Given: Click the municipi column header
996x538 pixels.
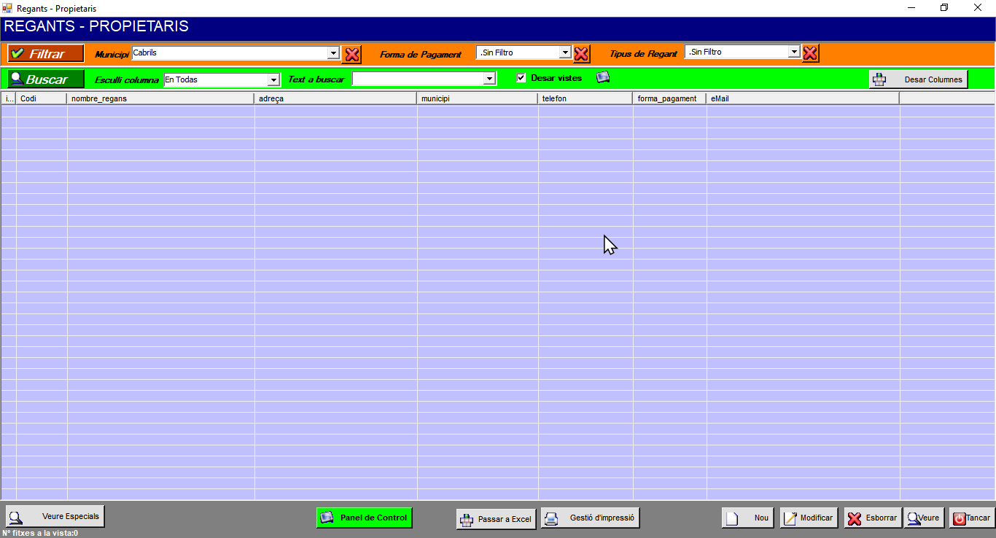Looking at the screenshot, I should point(477,98).
